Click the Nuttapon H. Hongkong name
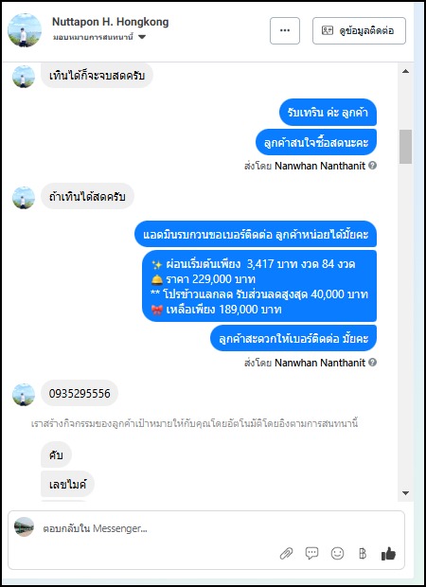Image resolution: width=426 pixels, height=587 pixels. click(x=111, y=22)
